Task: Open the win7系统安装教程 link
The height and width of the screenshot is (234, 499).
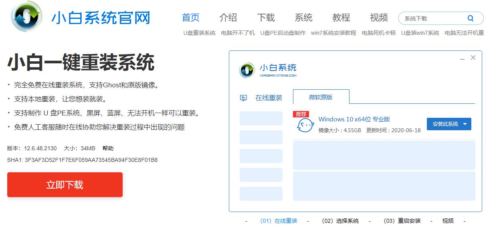Action: point(333,33)
